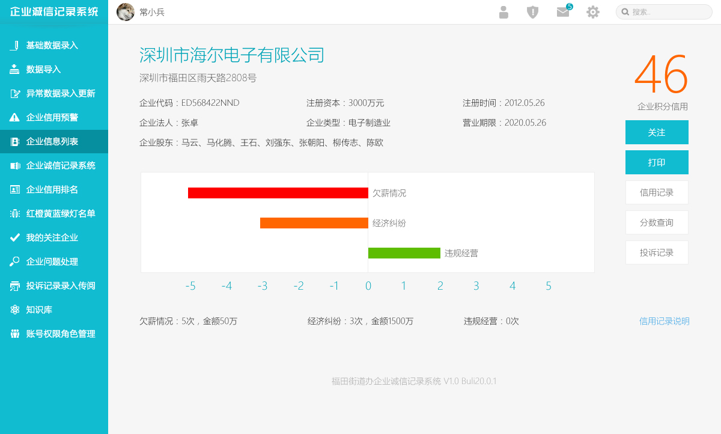Click the 我的关注企业 checkmark icon
This screenshot has height=434, width=721.
point(15,237)
